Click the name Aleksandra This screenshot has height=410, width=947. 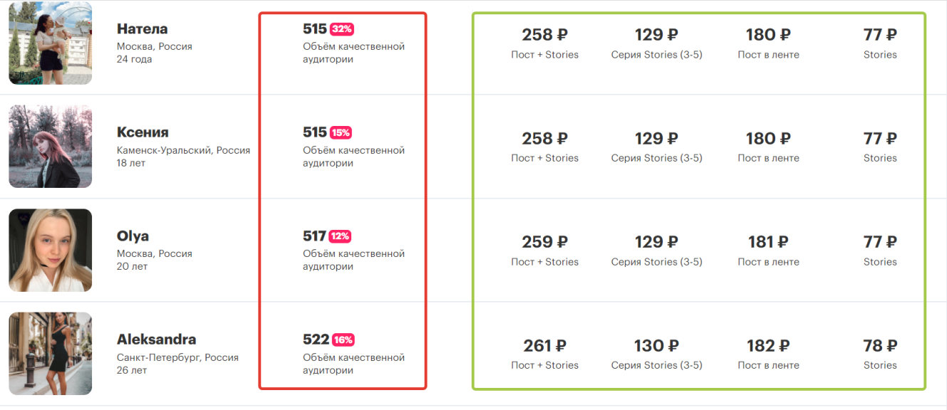pyautogui.click(x=157, y=340)
